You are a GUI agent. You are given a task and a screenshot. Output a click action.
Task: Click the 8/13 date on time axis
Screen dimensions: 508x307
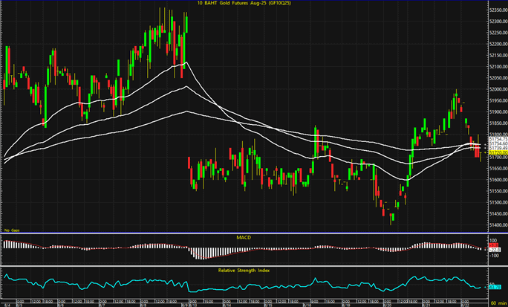pos(192,304)
